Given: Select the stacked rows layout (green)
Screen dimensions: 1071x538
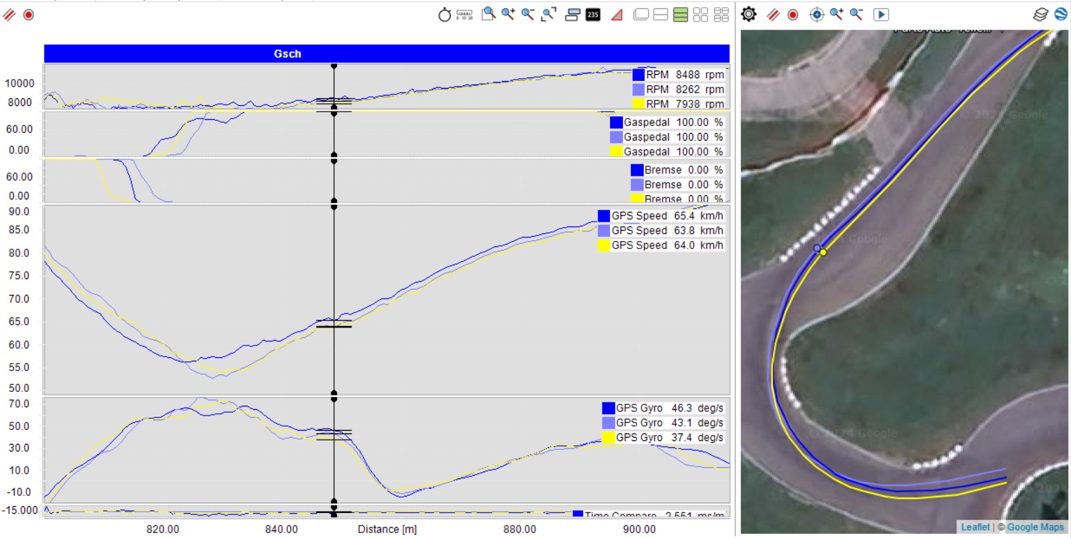Looking at the screenshot, I should [x=681, y=15].
